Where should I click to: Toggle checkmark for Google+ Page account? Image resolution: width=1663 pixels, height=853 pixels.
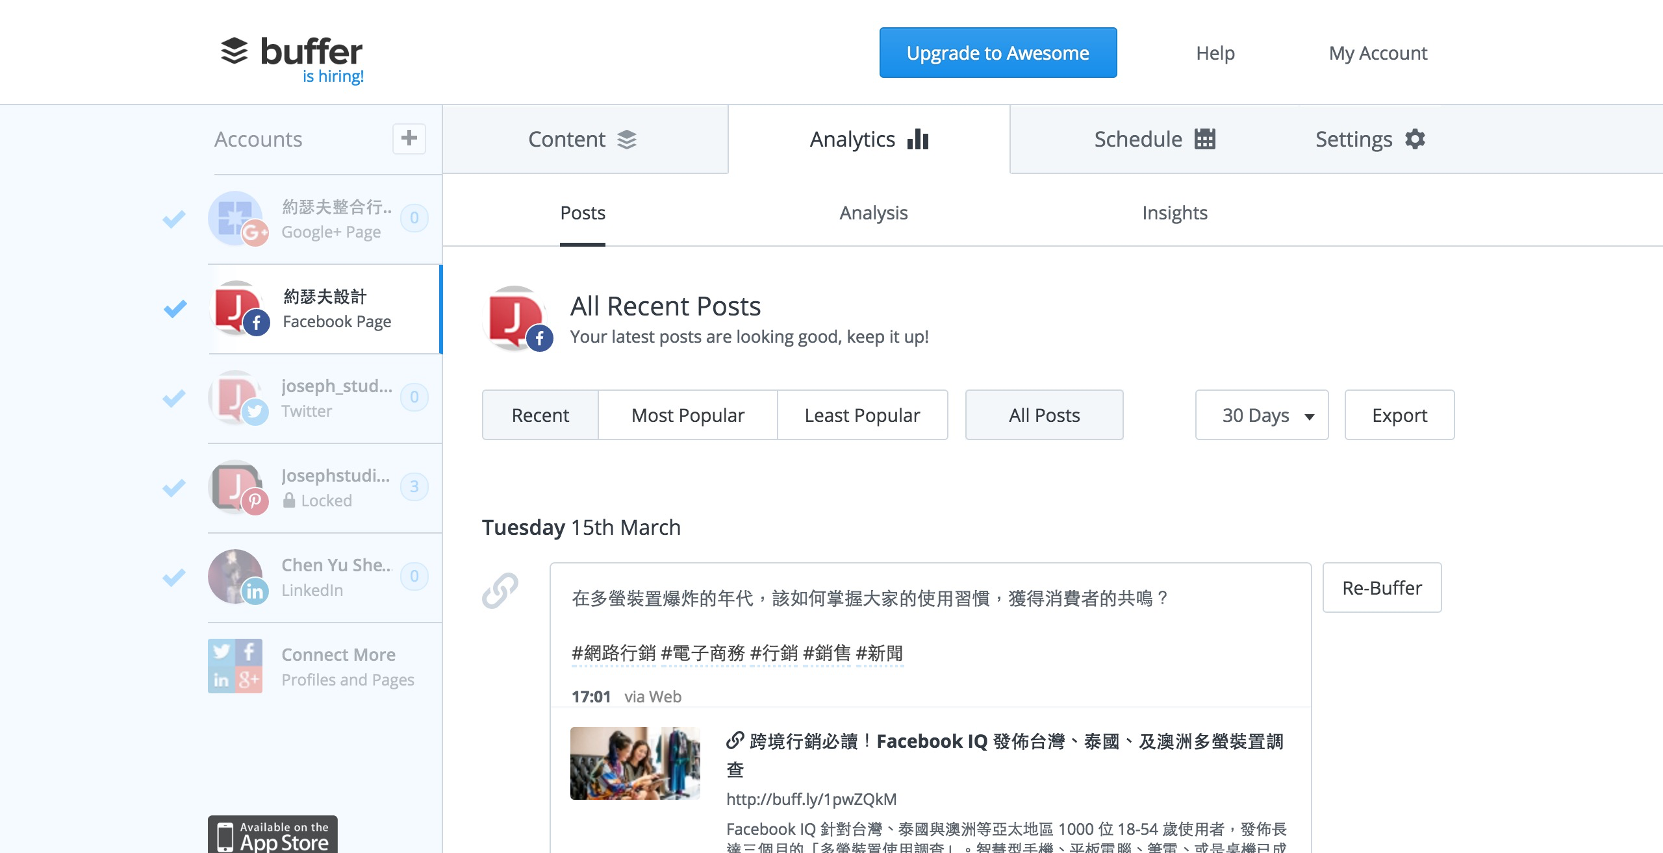point(174,219)
